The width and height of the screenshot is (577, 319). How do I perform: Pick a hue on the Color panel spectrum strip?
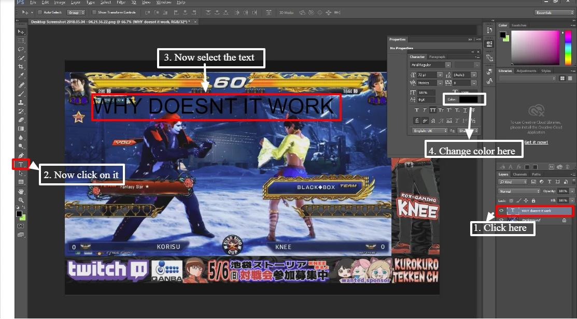pyautogui.click(x=568, y=48)
